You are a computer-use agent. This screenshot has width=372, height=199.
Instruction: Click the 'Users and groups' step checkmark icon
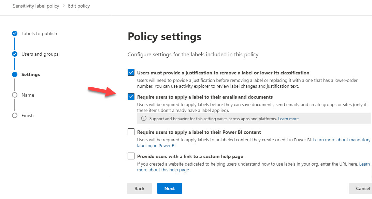(15, 54)
